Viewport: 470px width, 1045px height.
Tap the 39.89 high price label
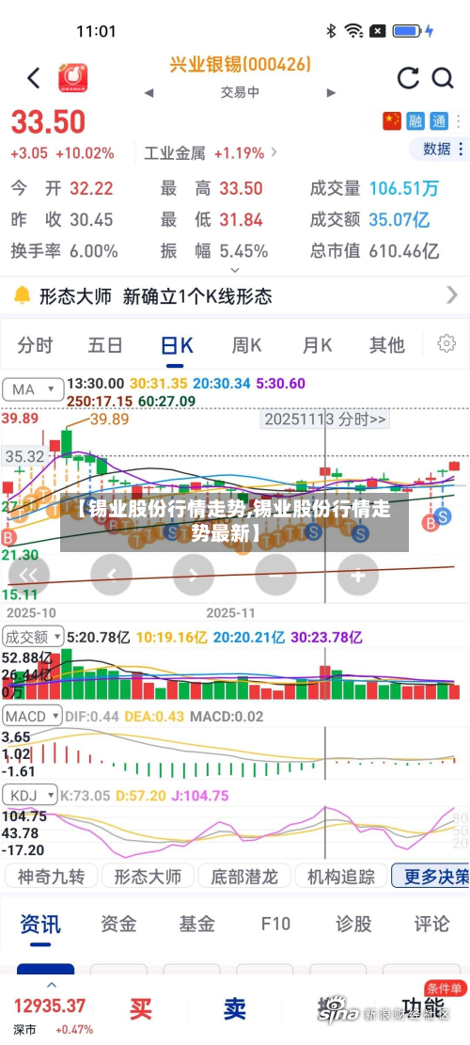click(110, 420)
